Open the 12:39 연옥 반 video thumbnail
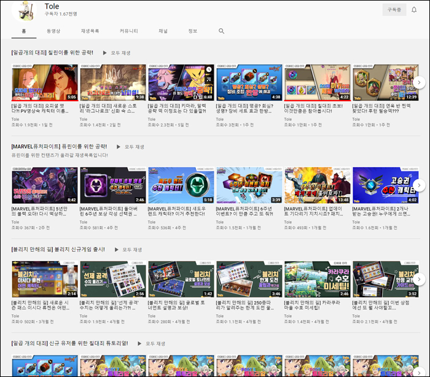This screenshot has height=377, width=430. [386, 82]
